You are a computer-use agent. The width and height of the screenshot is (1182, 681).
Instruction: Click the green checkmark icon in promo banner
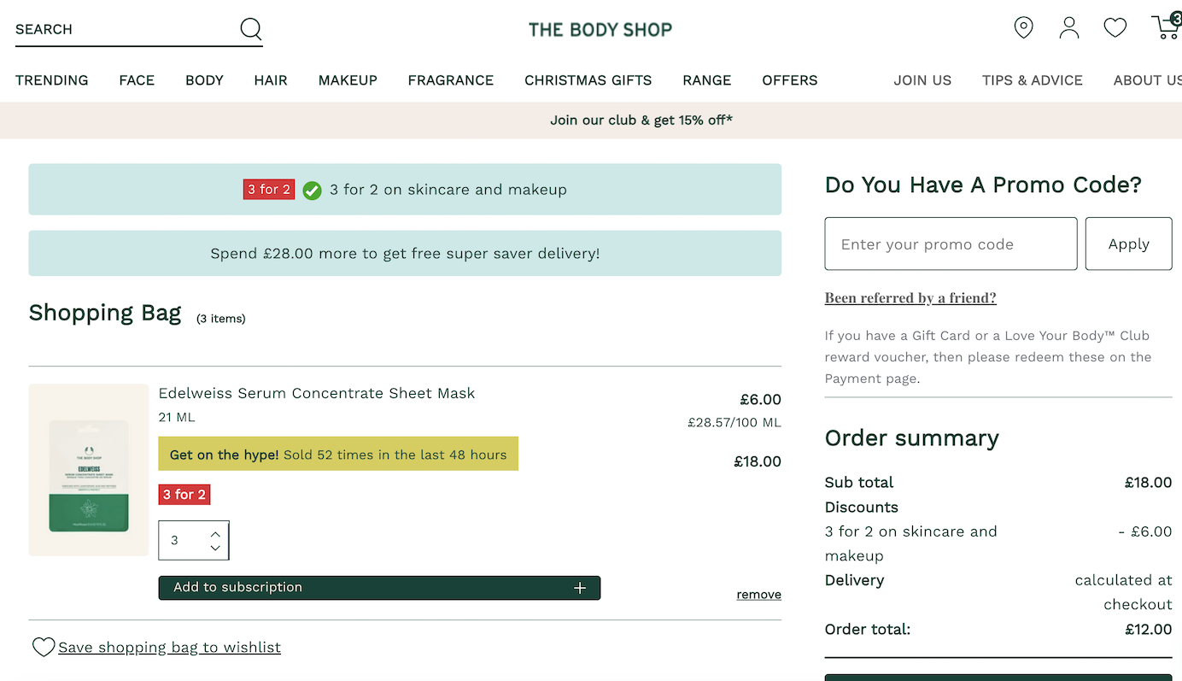click(x=312, y=190)
